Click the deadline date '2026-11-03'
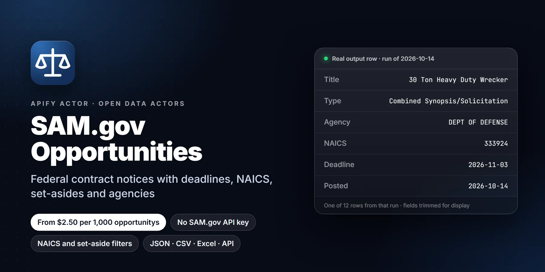This screenshot has height=272, width=545. 488,165
